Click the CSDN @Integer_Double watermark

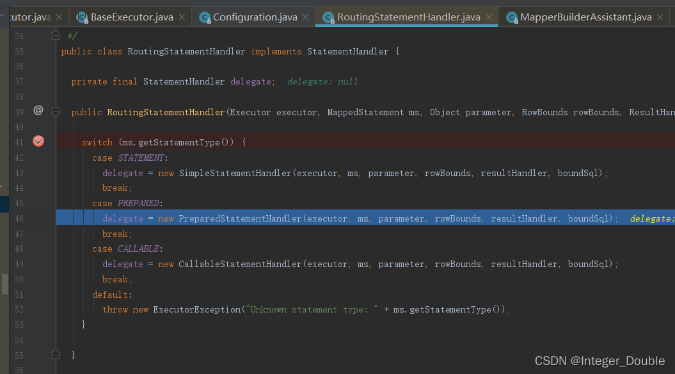point(600,361)
